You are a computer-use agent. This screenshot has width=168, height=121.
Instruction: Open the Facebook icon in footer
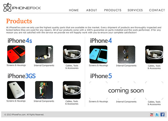pyautogui.click(x=163, y=114)
